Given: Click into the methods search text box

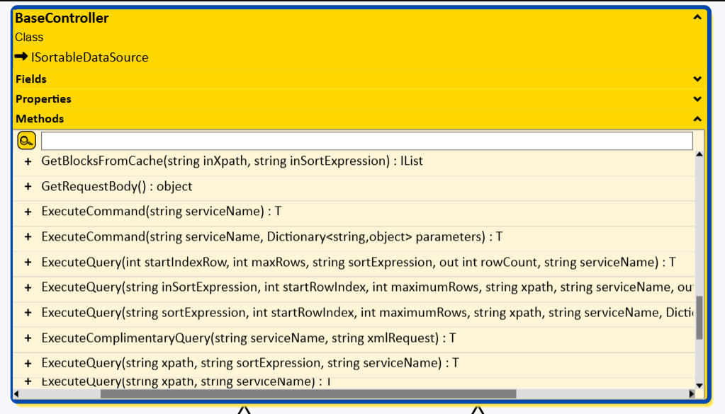Looking at the screenshot, I should 366,141.
